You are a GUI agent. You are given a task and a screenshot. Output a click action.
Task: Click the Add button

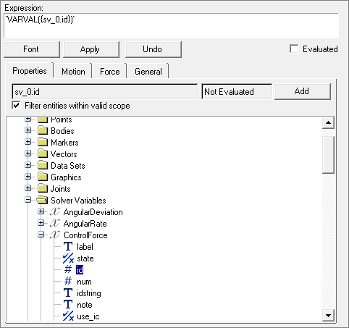(302, 91)
